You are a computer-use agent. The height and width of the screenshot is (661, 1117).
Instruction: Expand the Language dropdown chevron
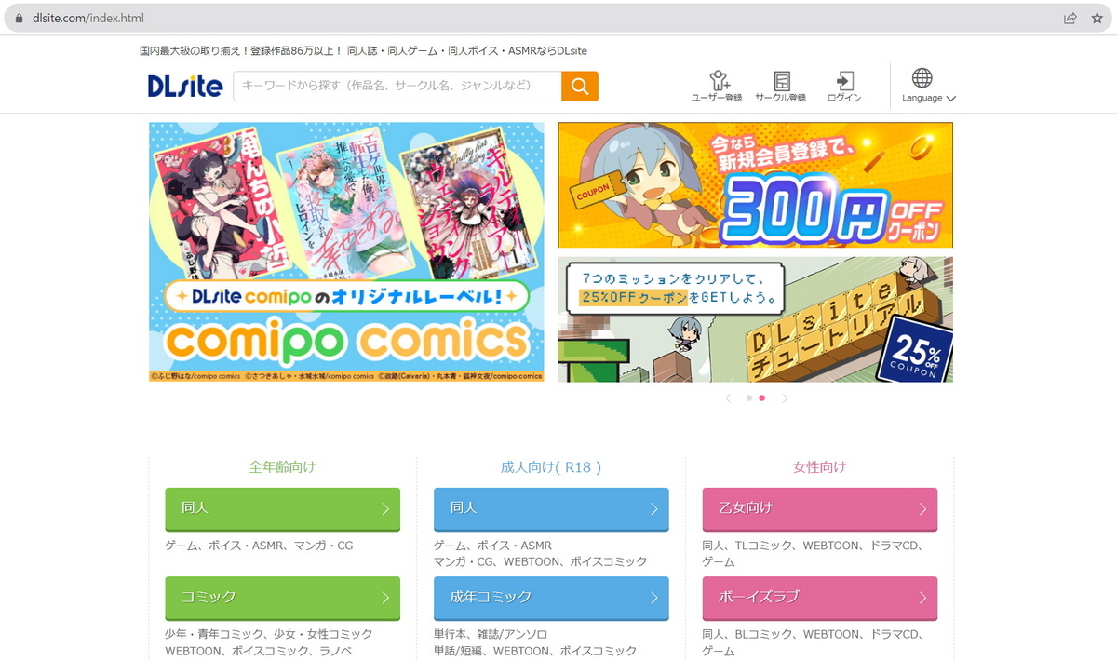tap(950, 98)
